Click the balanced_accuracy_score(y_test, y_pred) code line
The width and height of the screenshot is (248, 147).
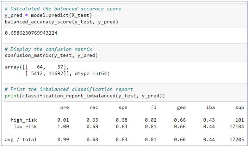click(61, 22)
